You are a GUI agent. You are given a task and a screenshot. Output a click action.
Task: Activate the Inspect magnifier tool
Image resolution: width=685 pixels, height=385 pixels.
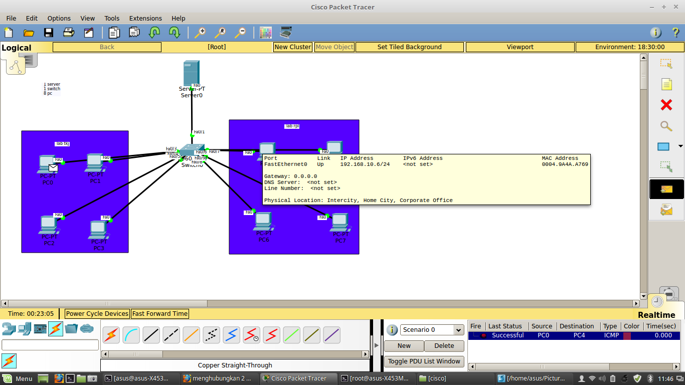[666, 126]
